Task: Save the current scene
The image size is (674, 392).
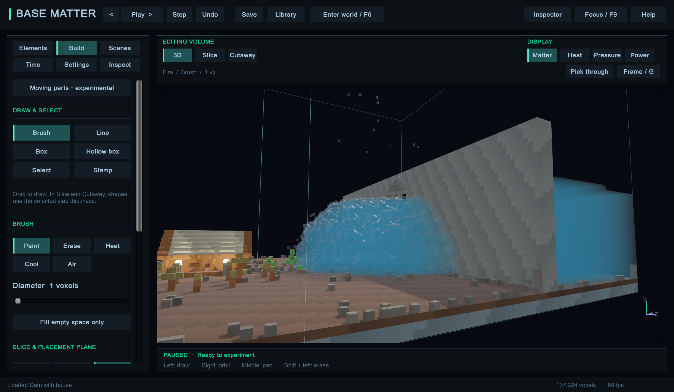Action: (x=249, y=15)
